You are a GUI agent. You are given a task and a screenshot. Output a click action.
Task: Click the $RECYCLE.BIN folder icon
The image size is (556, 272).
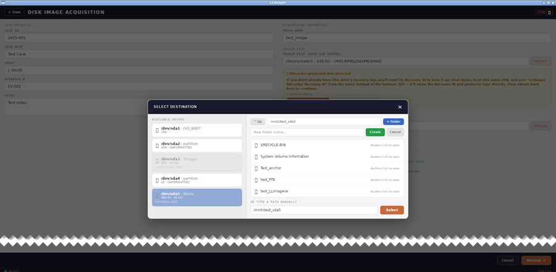pyautogui.click(x=256, y=145)
